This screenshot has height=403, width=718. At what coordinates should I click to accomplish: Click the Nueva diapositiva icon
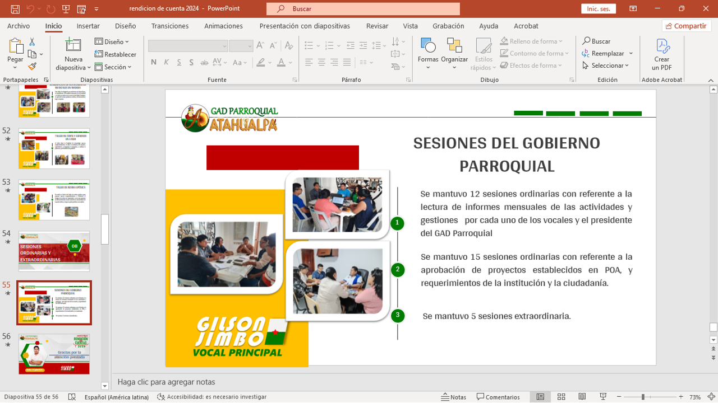73,46
